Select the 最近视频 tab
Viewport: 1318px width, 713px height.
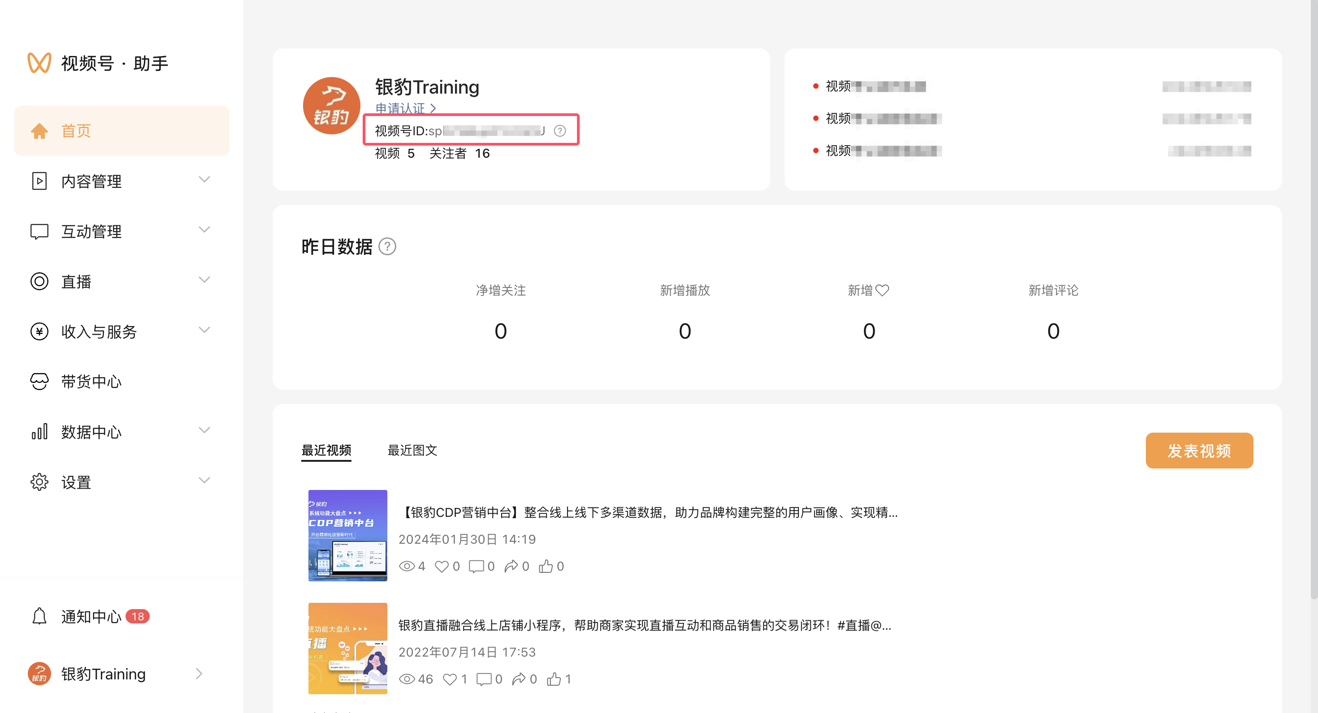click(x=326, y=450)
